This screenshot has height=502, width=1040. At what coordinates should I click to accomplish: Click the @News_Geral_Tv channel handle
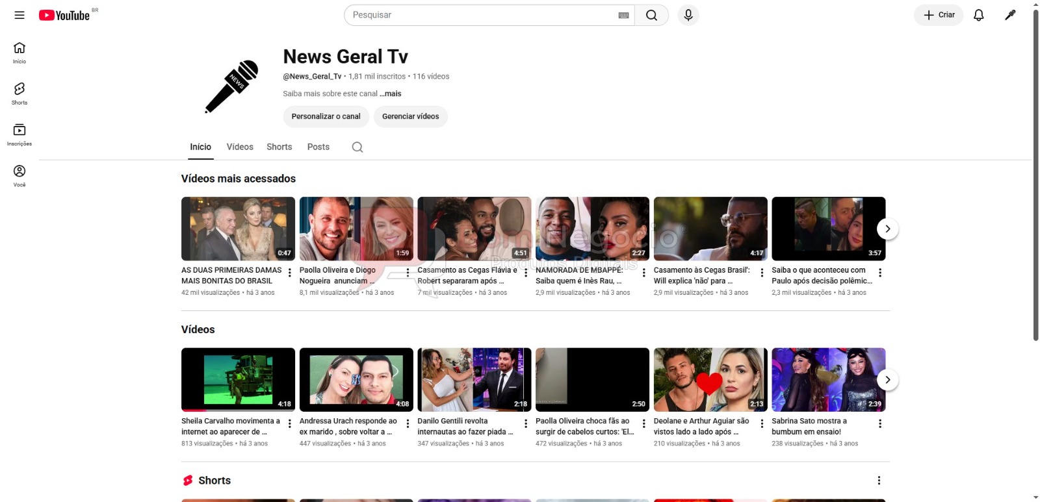coord(312,77)
